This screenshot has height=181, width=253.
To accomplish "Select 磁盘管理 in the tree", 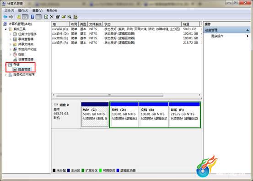I will pos(24,70).
